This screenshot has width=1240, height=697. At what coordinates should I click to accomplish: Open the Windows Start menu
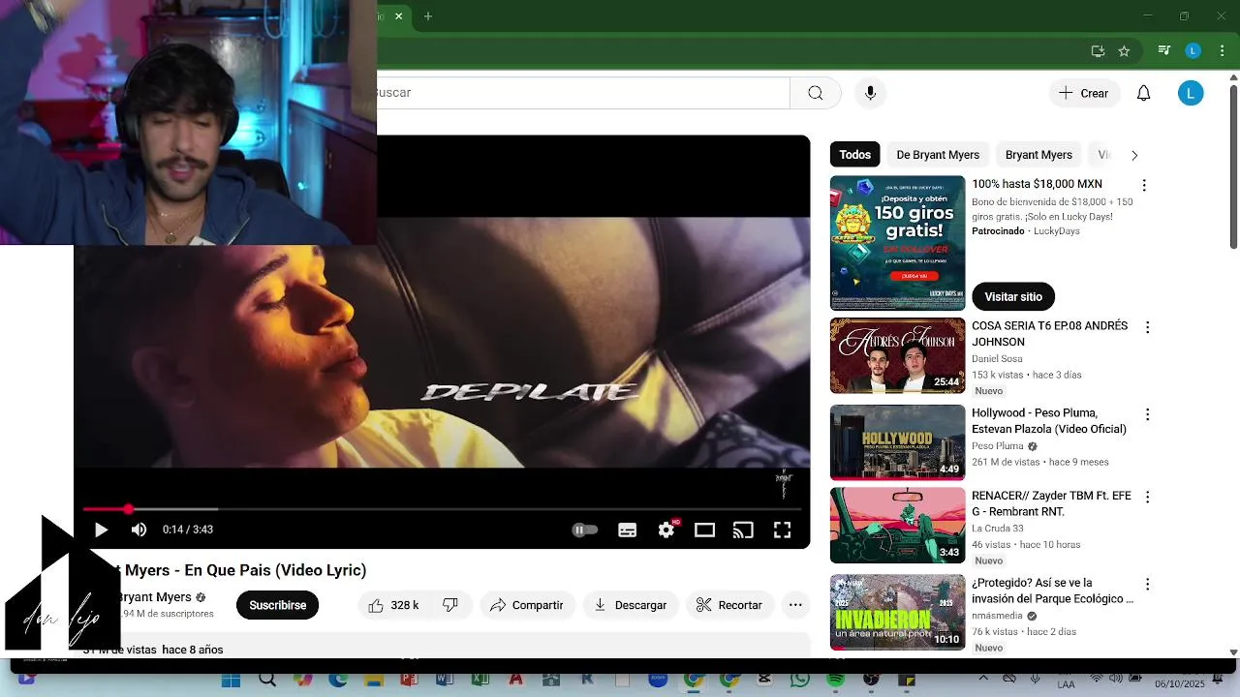[231, 681]
